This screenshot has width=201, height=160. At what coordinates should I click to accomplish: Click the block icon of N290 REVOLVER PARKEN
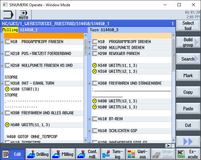click(x=95, y=53)
